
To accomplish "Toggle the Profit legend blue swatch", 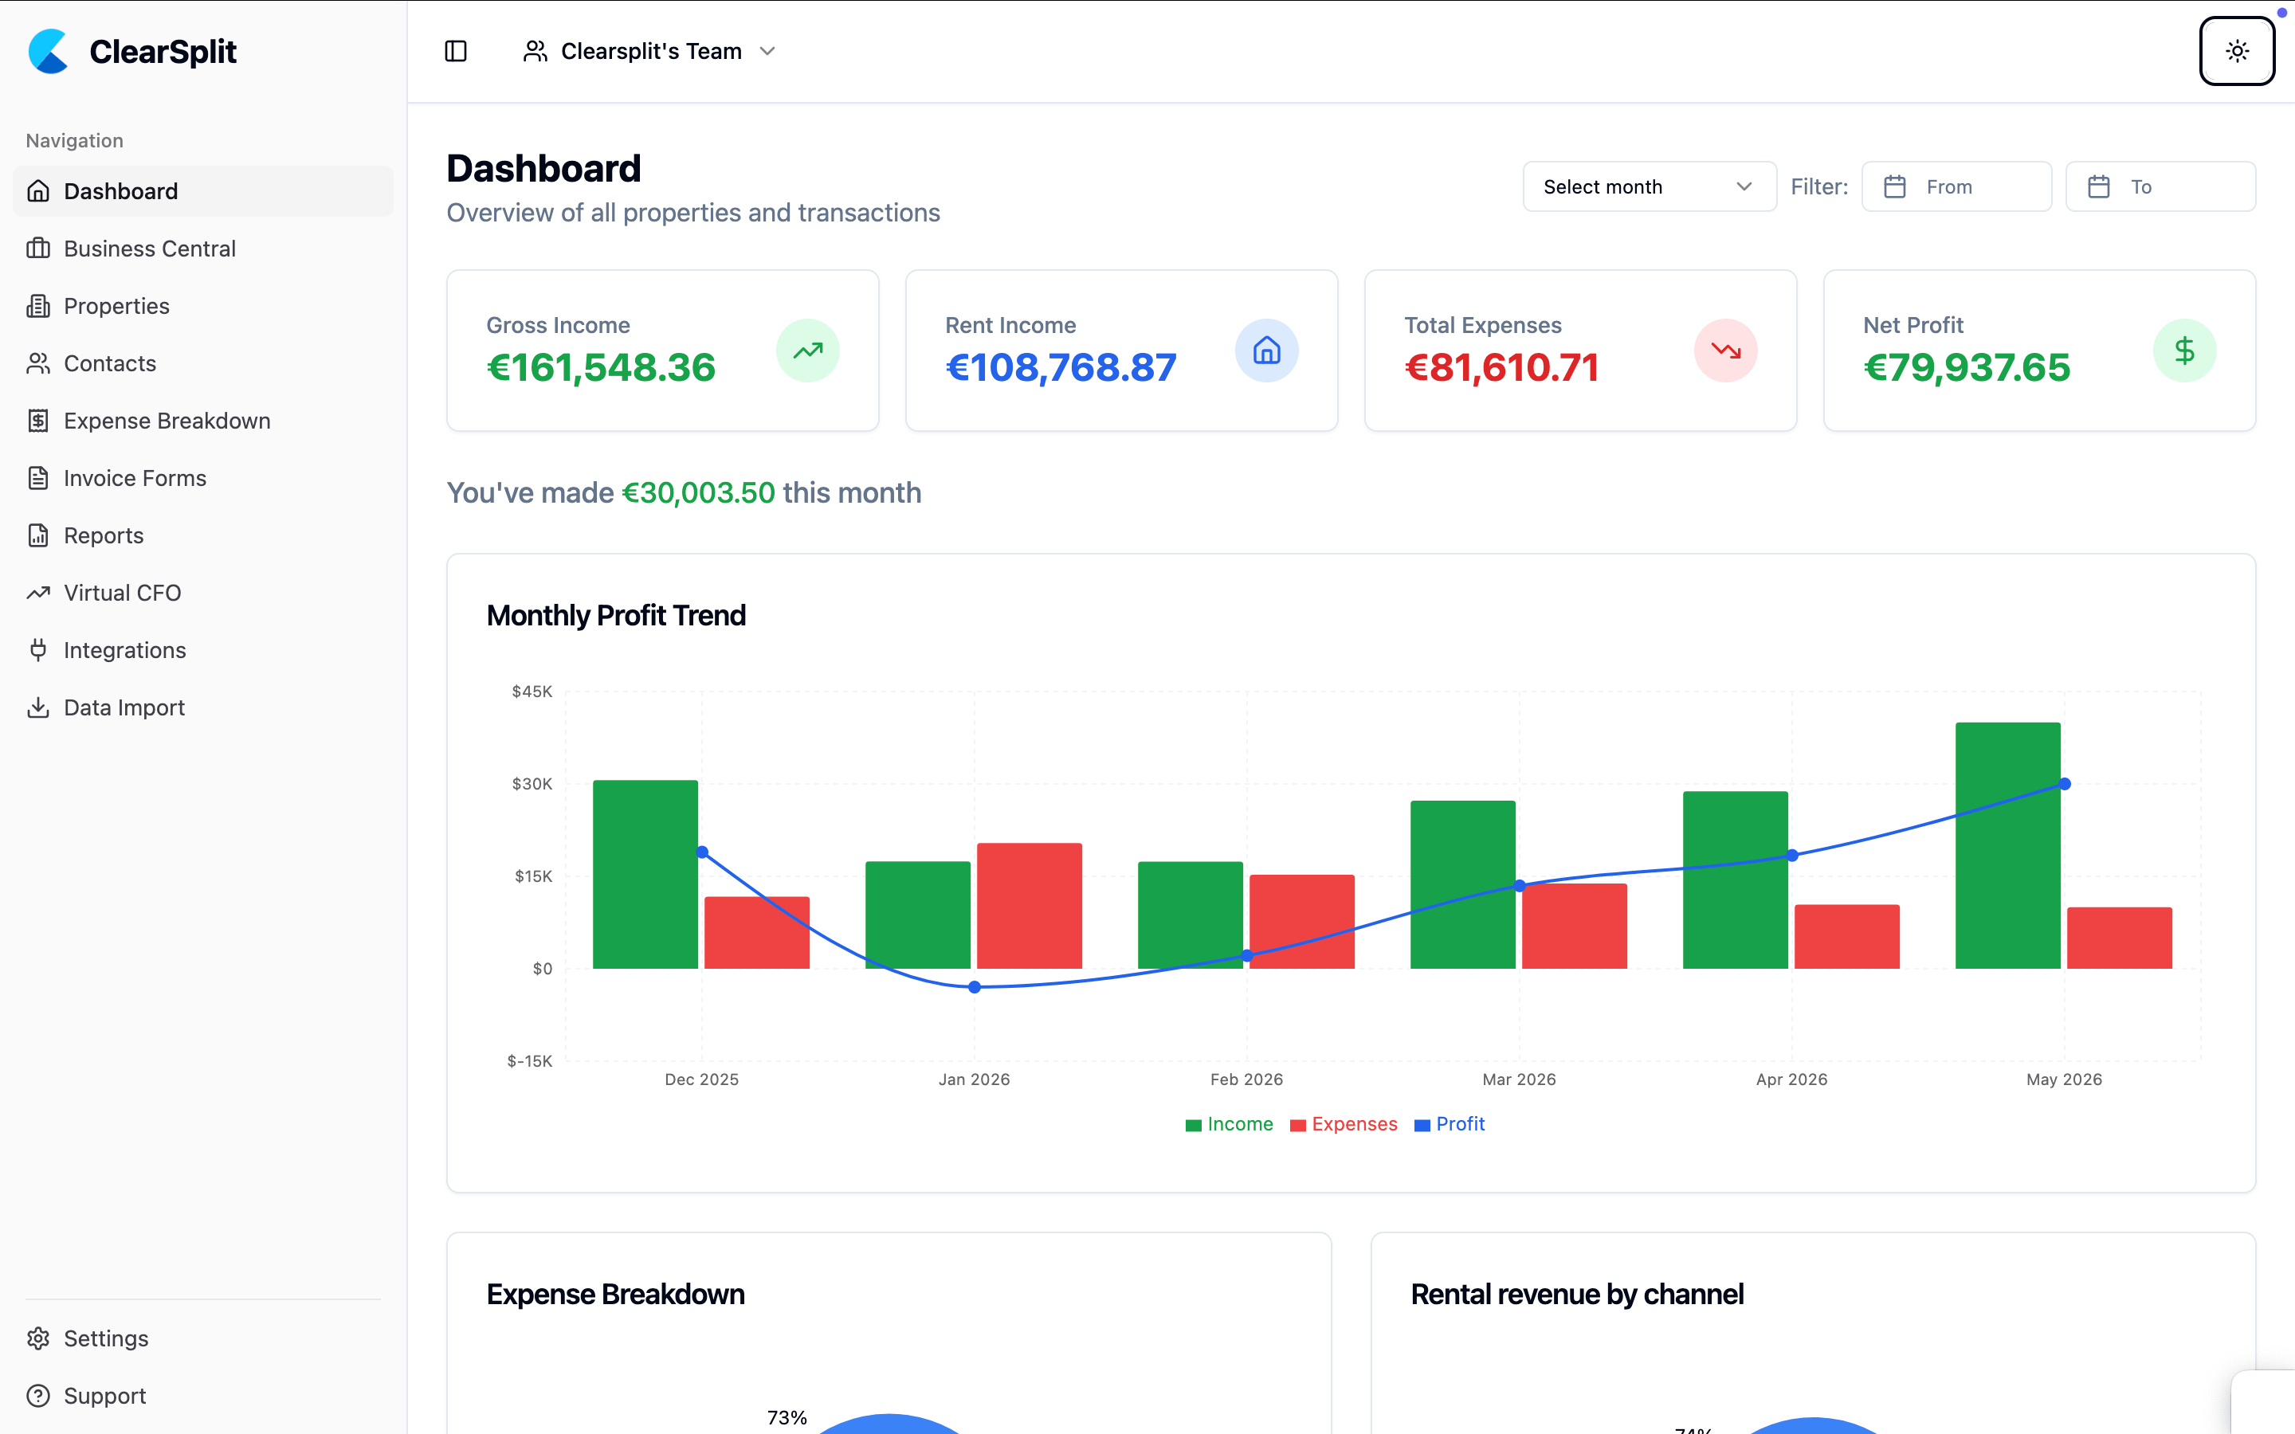I will [x=1422, y=1126].
